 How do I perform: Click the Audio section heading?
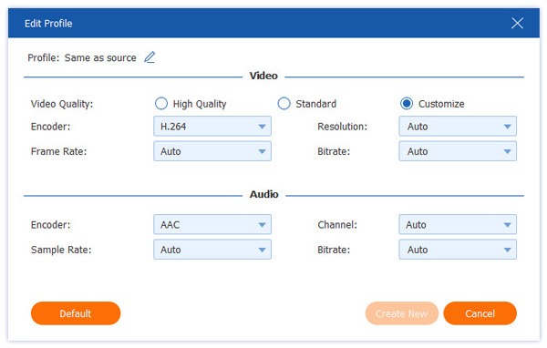(x=264, y=194)
